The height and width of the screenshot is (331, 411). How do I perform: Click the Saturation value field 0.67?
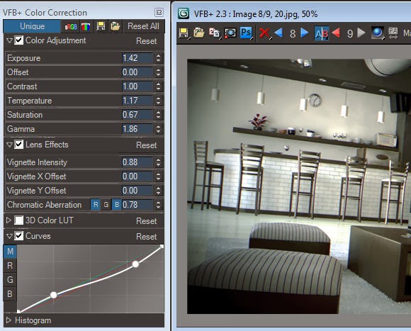(137, 115)
